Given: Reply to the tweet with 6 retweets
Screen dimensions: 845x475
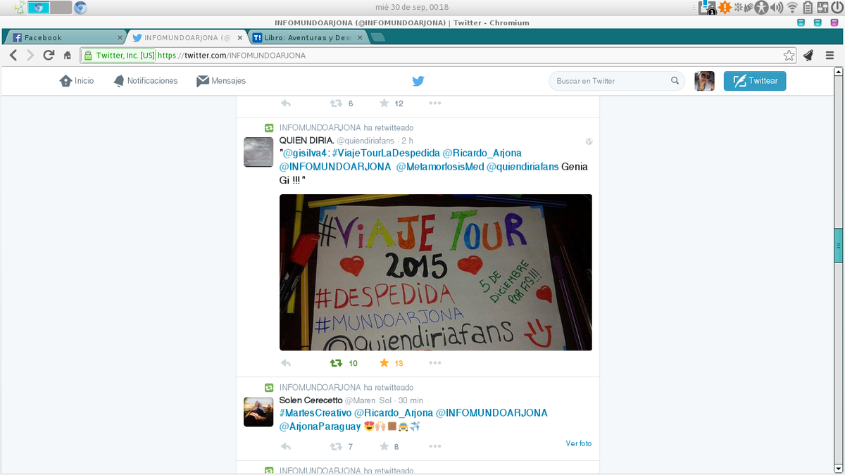Looking at the screenshot, I should tap(286, 103).
